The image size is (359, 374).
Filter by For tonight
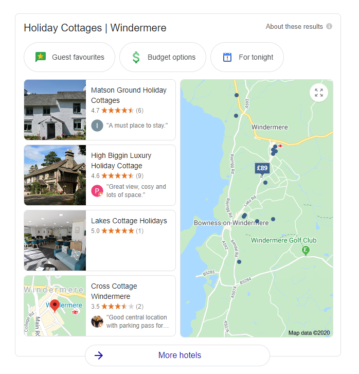click(x=247, y=57)
